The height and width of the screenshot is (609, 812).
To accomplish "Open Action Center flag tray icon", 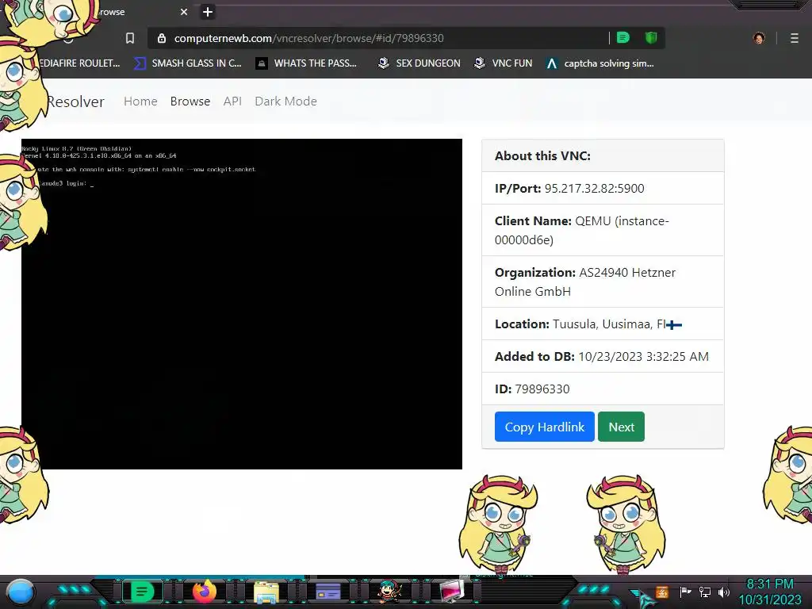I will [685, 592].
